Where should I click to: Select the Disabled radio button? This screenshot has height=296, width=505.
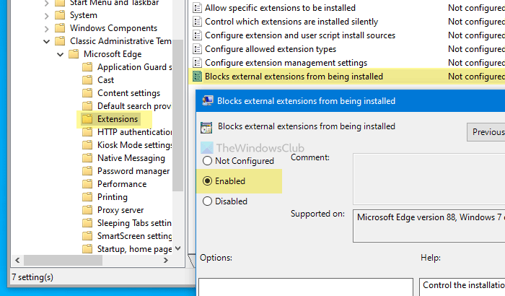click(x=208, y=201)
